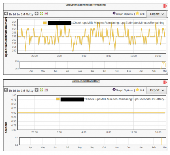Select 1y time range on bottom graph

pyautogui.click(x=32, y=90)
